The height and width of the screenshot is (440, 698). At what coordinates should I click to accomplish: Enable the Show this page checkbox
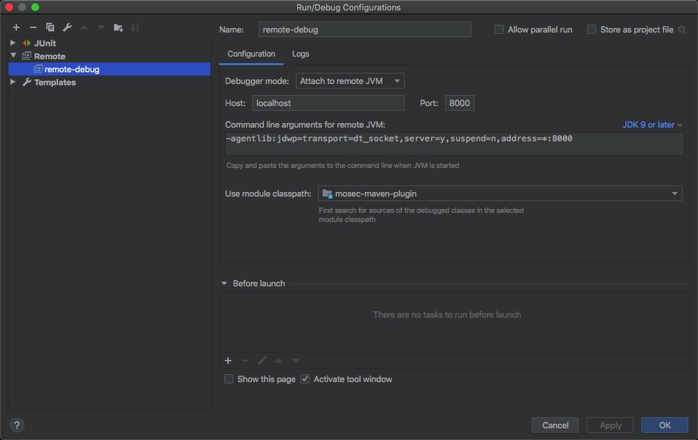click(x=229, y=379)
